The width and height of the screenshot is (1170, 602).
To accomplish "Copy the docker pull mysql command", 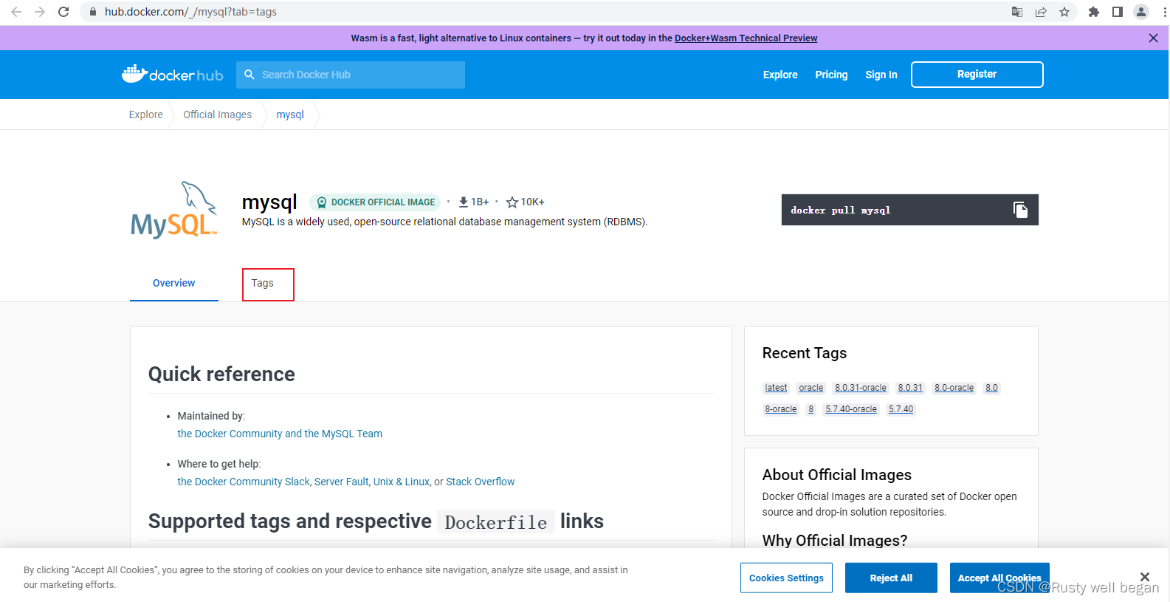I will (1020, 210).
